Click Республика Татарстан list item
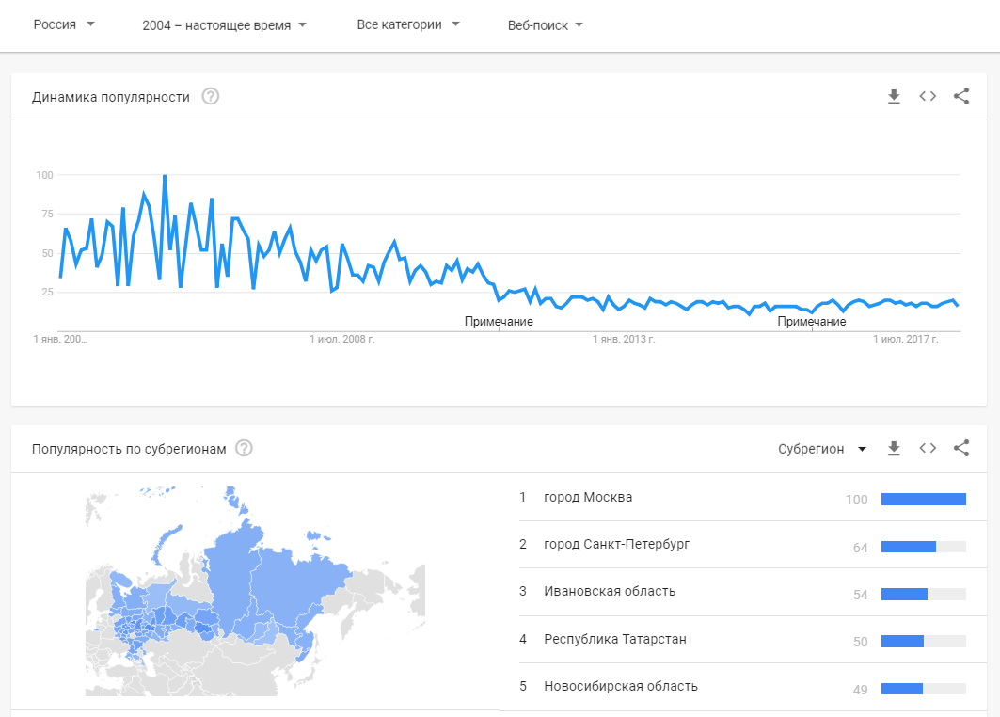This screenshot has width=1000, height=717. 614,639
